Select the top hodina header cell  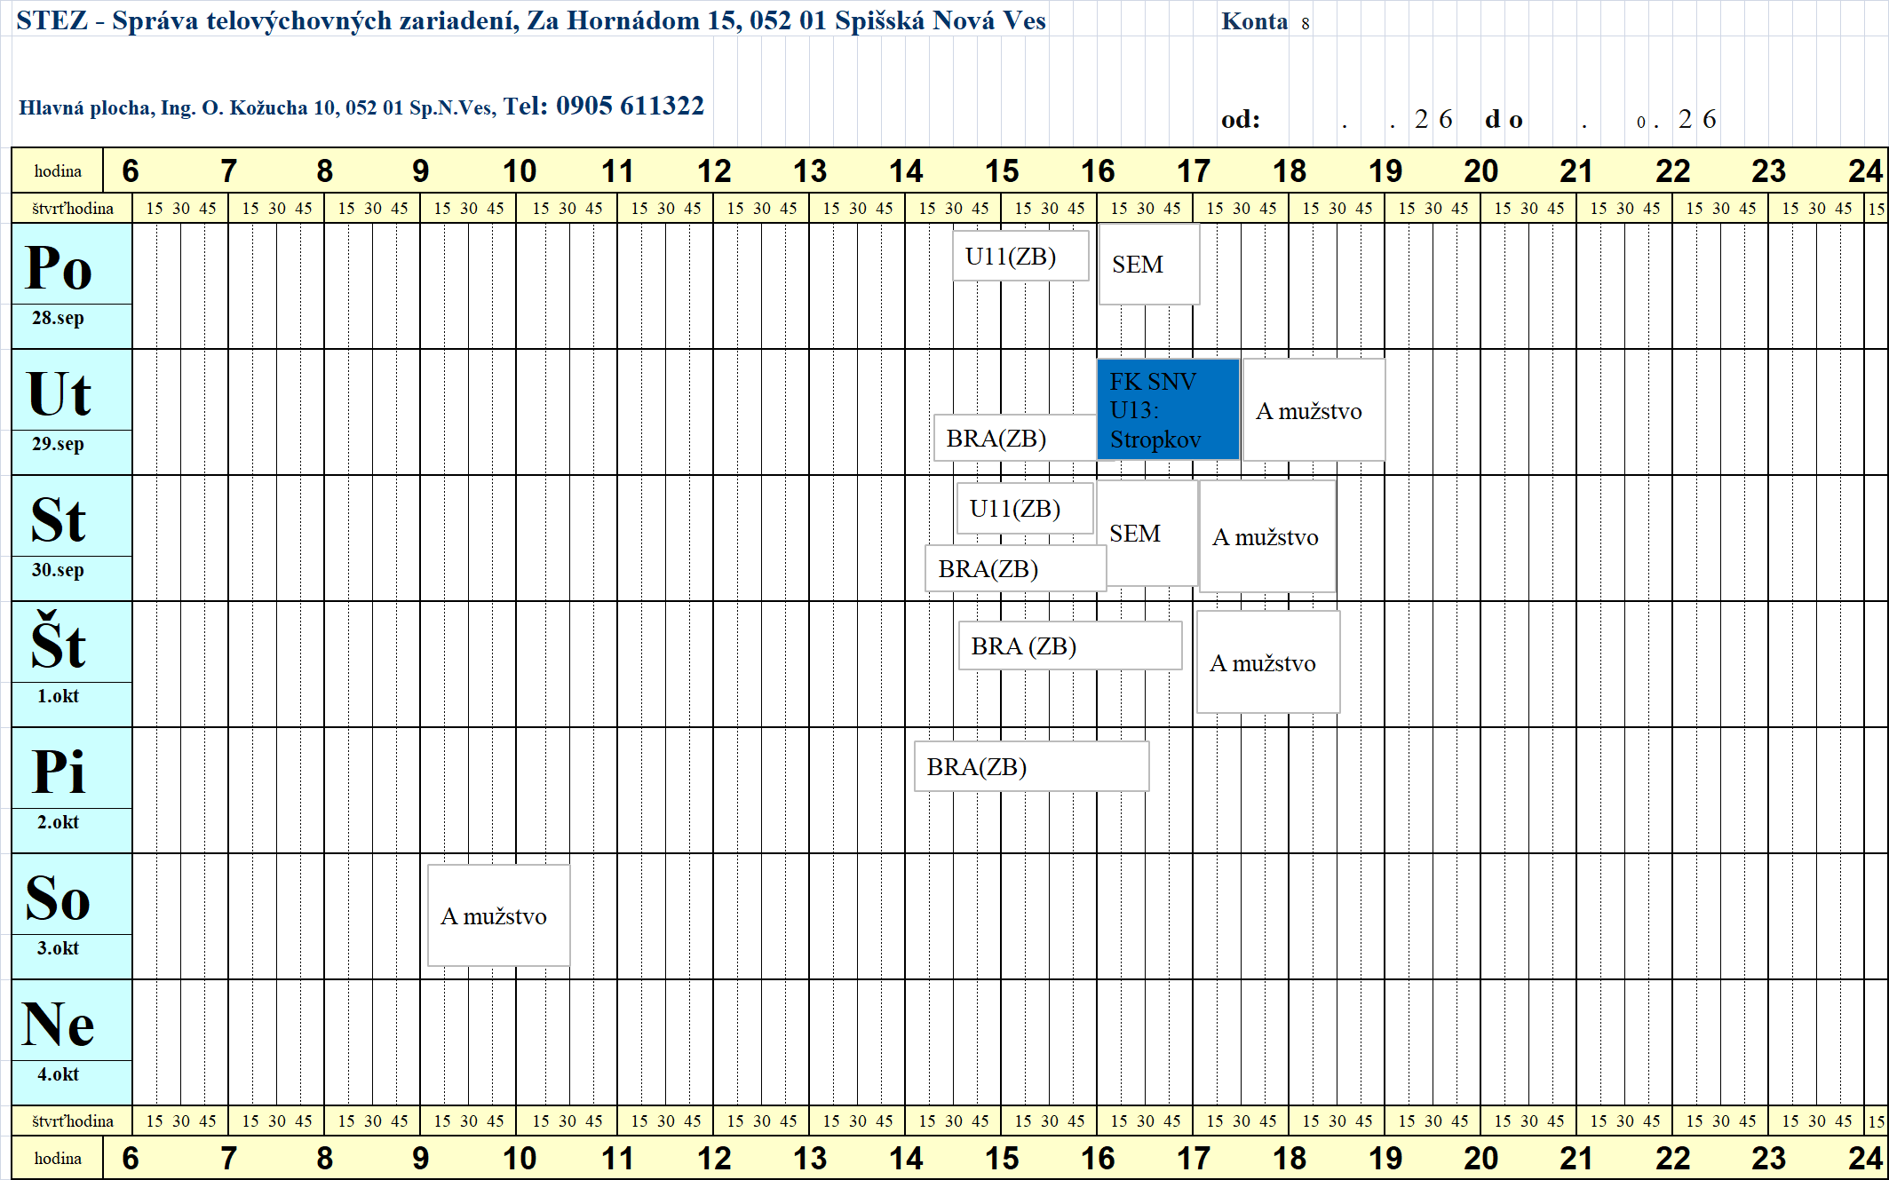click(x=58, y=170)
